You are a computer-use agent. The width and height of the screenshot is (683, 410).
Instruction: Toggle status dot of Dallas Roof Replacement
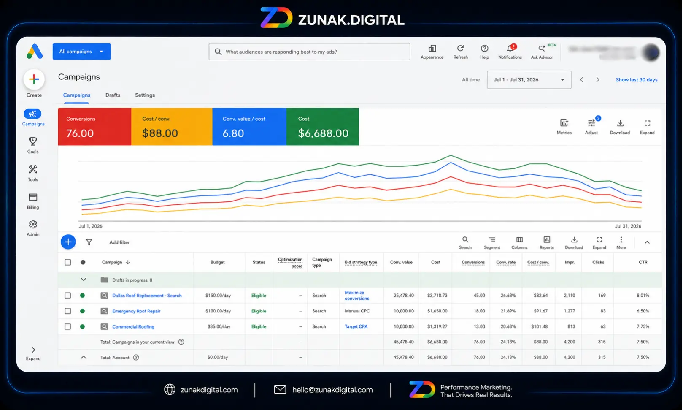click(83, 296)
